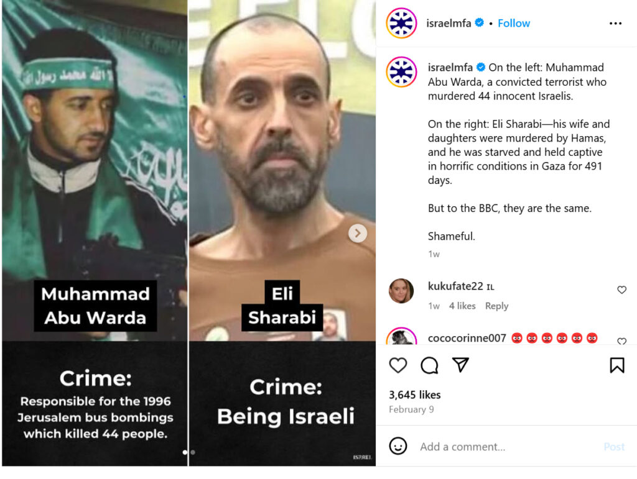Viewport: 637px width, 479px height.
Task: Open the emoji picker smiley icon
Action: click(x=398, y=446)
